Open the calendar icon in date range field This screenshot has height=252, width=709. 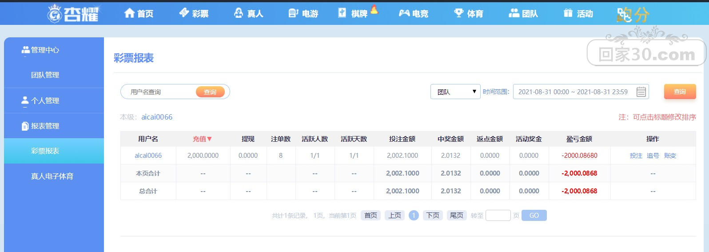click(x=641, y=92)
